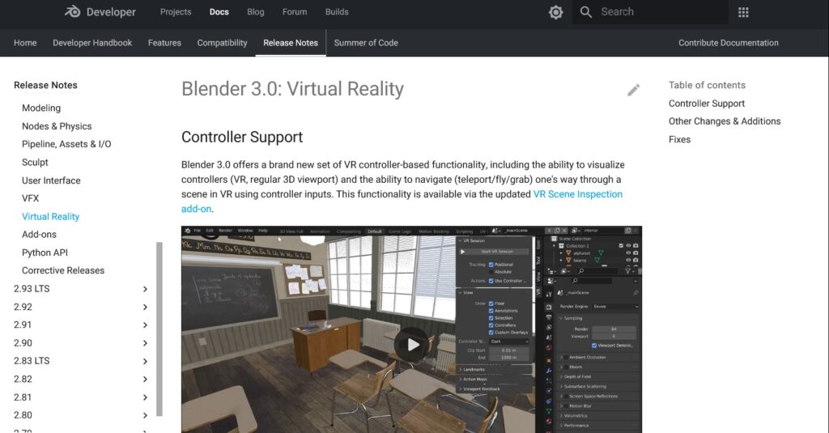Jump to Other Changes & Additions section
Image resolution: width=829 pixels, height=433 pixels.
click(x=725, y=121)
